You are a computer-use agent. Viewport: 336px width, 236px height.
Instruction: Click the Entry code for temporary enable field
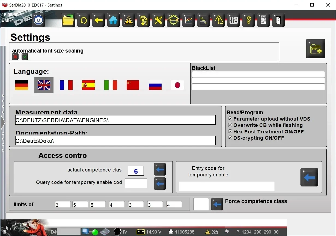pyautogui.click(x=226, y=187)
